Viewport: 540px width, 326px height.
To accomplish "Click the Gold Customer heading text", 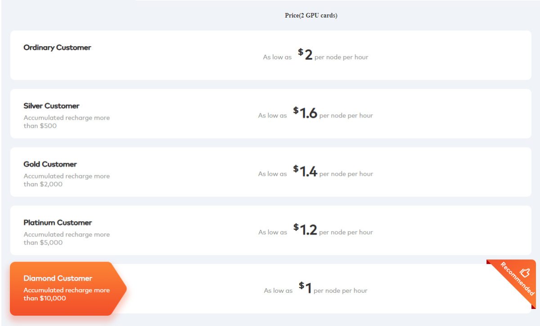I will tap(49, 164).
